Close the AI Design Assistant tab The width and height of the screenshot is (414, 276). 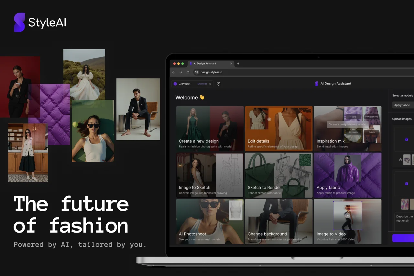pyautogui.click(x=231, y=63)
